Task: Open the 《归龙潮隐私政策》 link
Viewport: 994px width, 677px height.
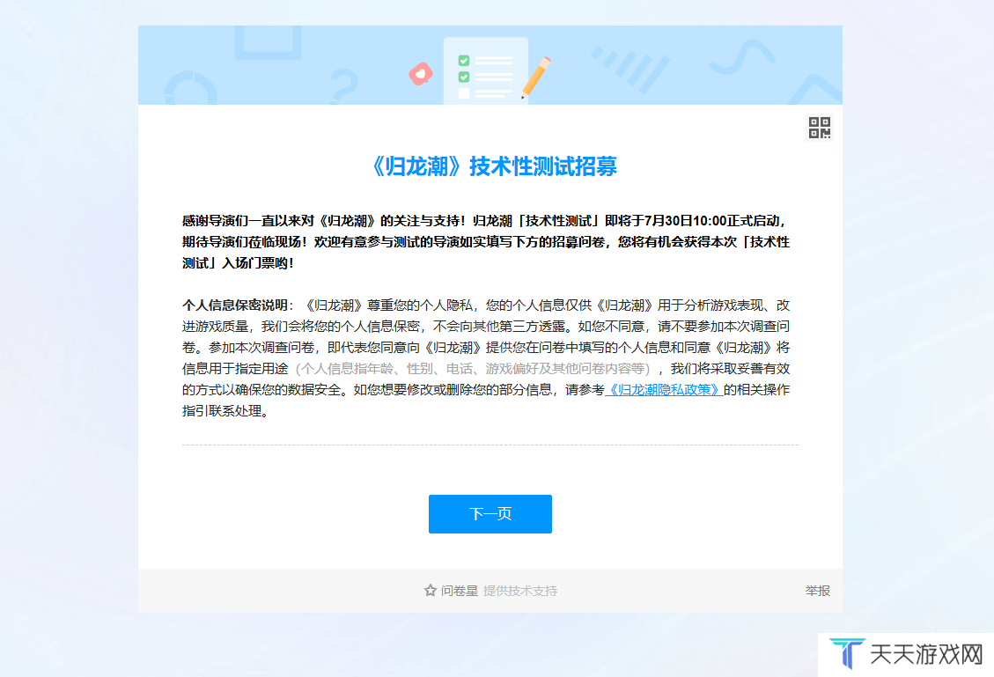Action: coord(664,390)
